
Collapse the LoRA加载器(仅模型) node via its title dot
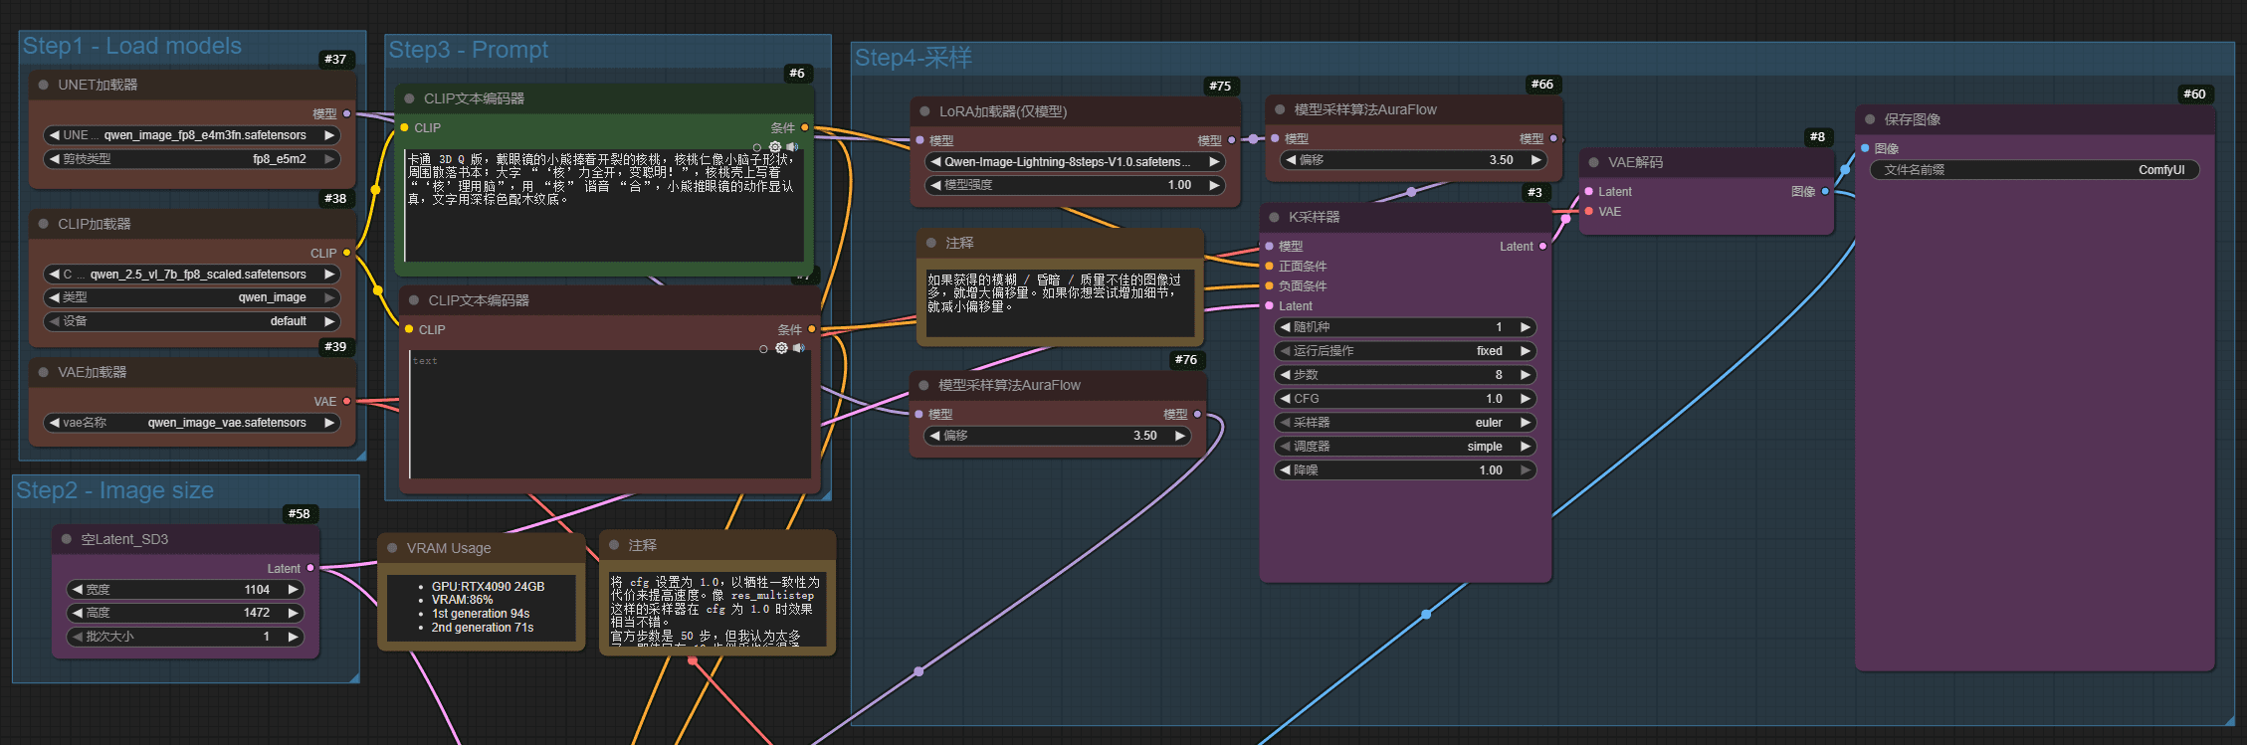[924, 111]
